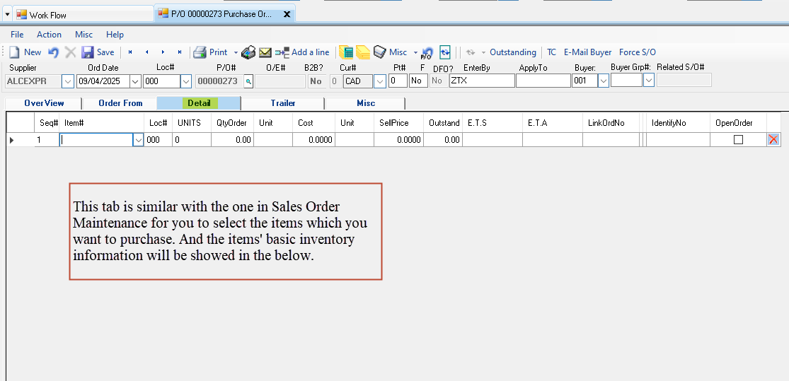This screenshot has height=381, width=789.
Task: Click E-Mail Buyer
Action: 588,52
